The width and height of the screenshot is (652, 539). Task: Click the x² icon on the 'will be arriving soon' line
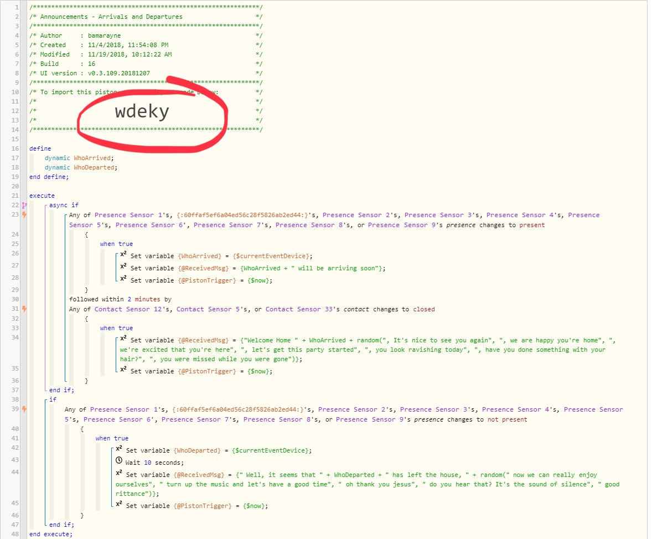[123, 266]
